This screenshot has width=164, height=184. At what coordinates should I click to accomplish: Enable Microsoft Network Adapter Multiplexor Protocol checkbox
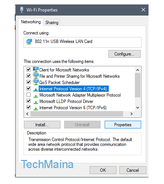pos(28,95)
